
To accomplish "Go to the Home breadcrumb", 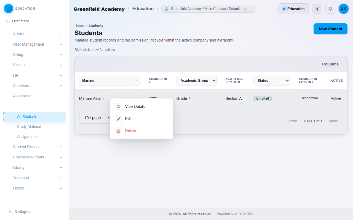I will pyautogui.click(x=79, y=26).
